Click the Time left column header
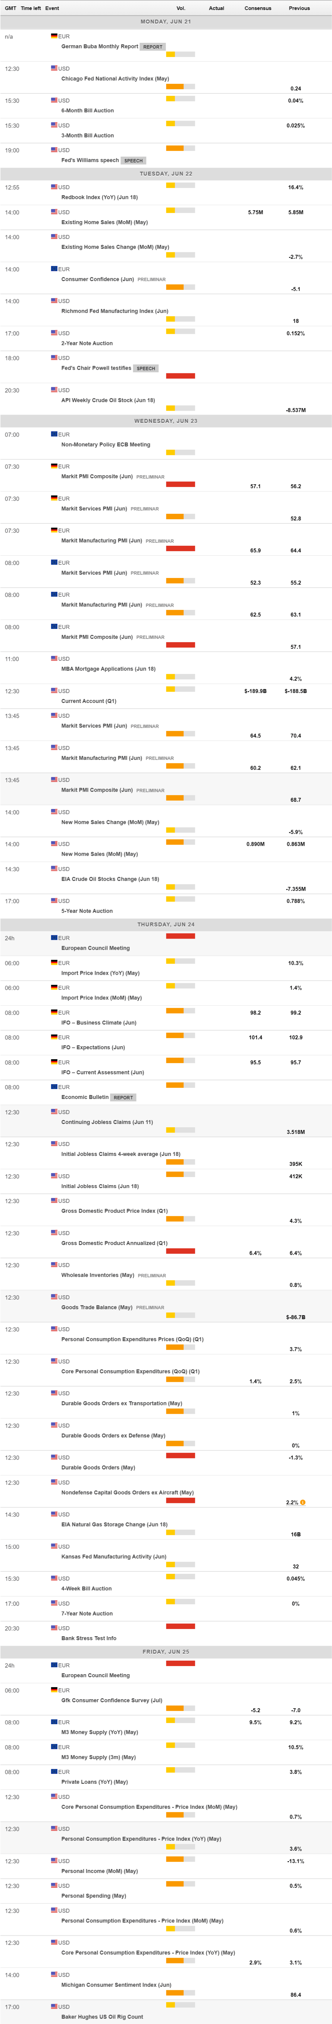The image size is (332, 2024). coord(31,8)
